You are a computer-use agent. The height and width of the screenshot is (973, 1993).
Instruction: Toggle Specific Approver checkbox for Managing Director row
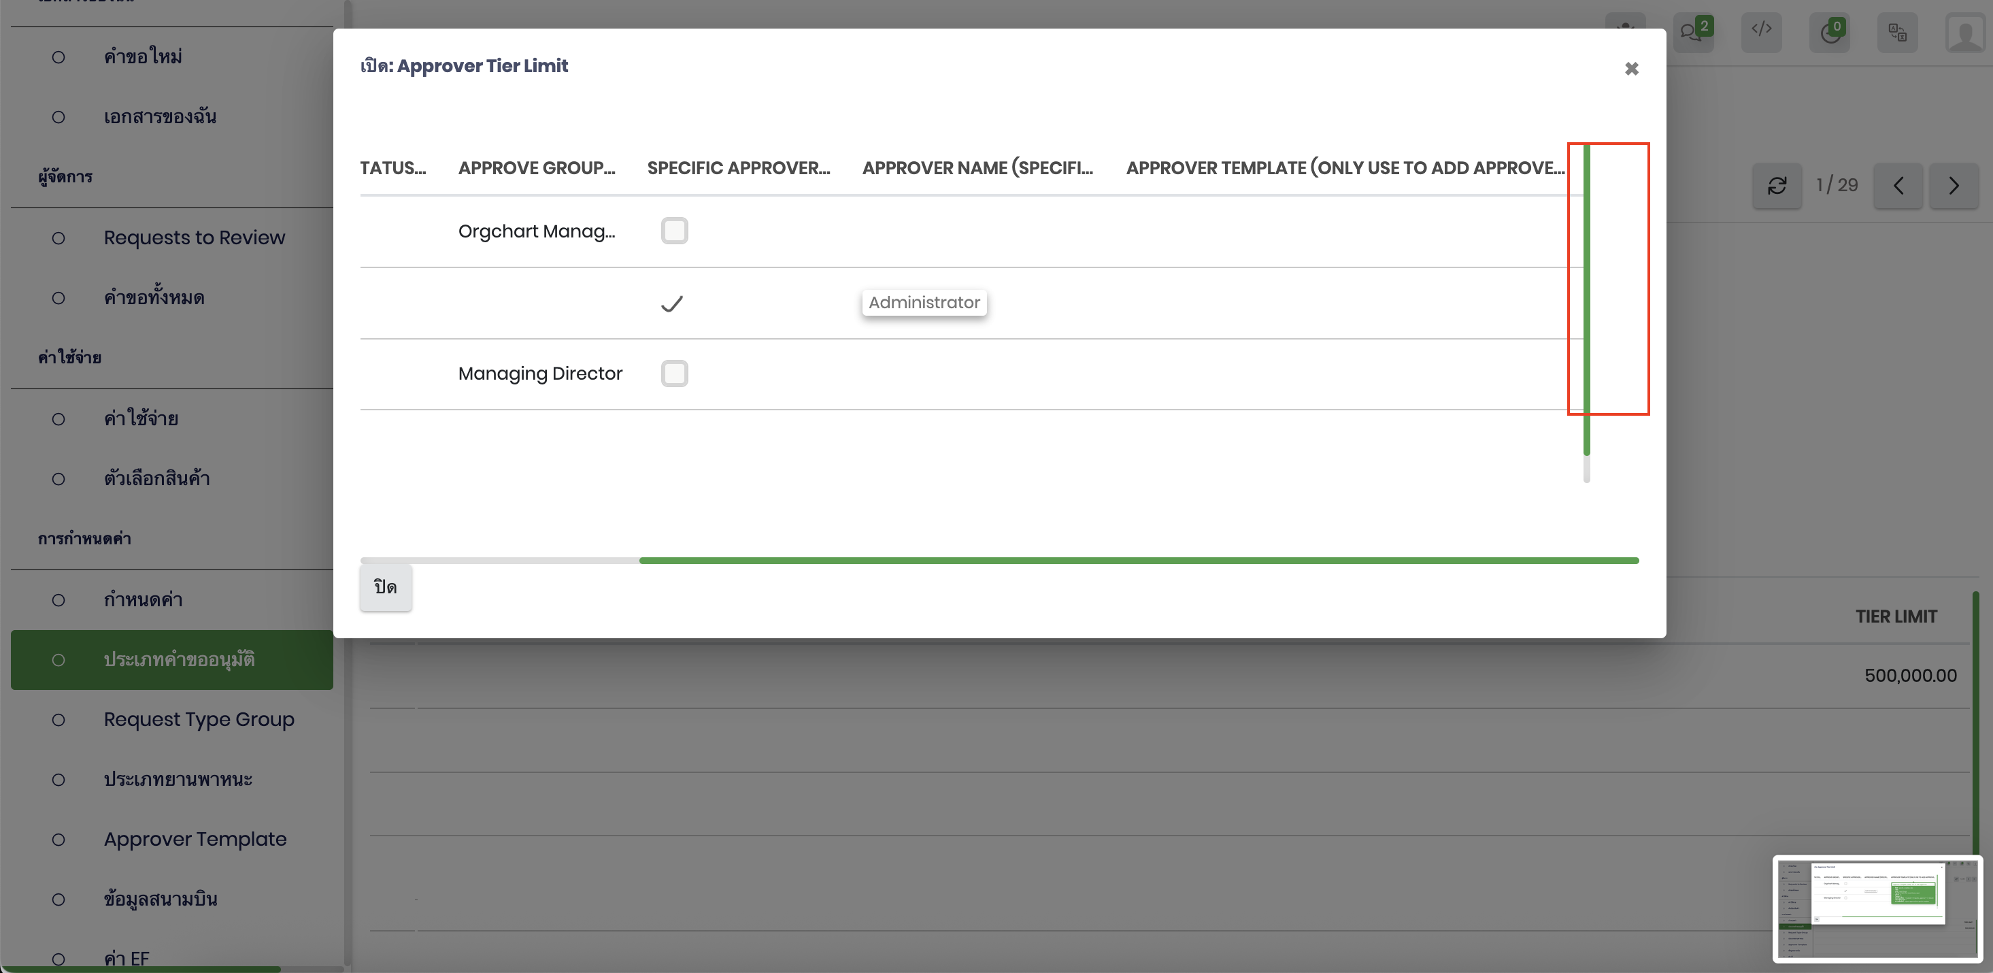(674, 373)
